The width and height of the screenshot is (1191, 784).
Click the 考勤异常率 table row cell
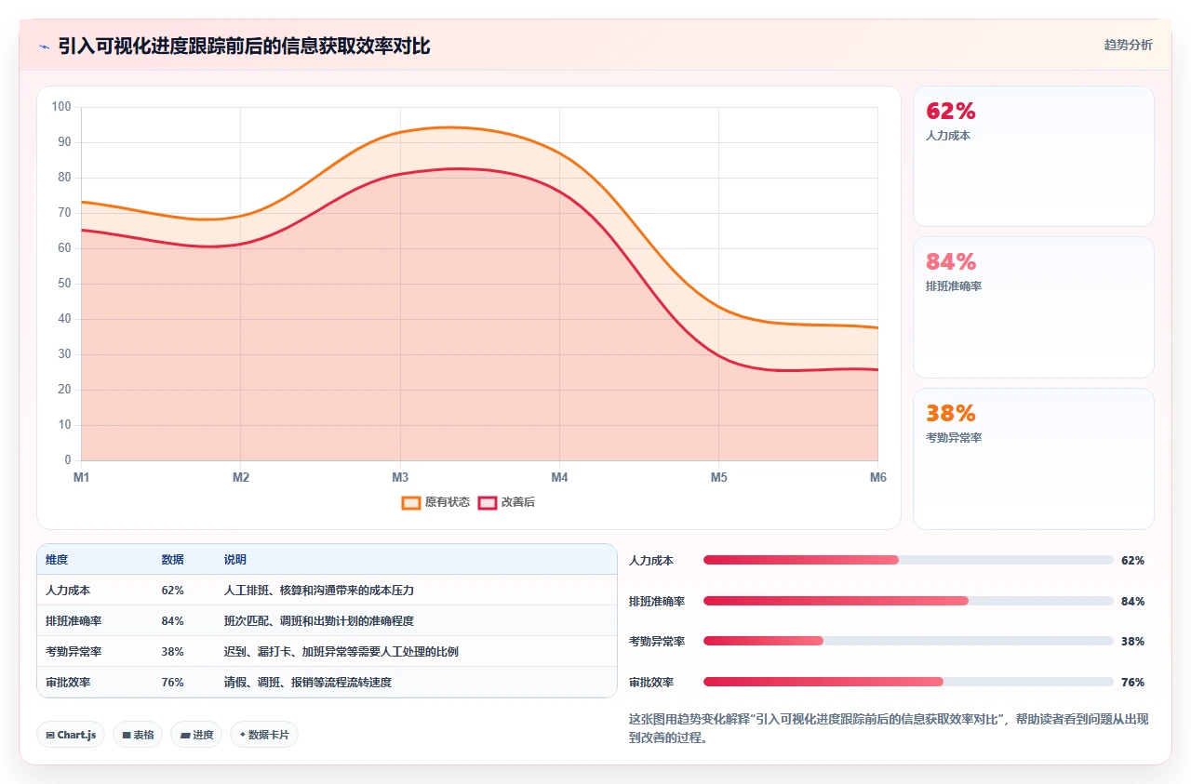point(74,652)
